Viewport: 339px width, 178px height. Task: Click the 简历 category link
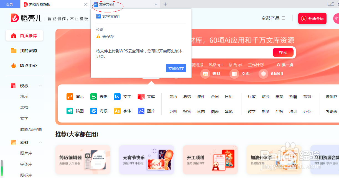[x=173, y=97]
